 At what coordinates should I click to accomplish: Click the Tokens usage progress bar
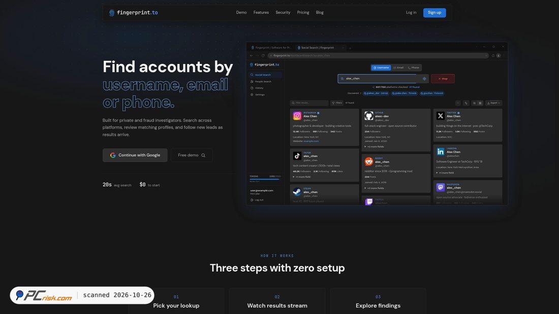pos(265,179)
